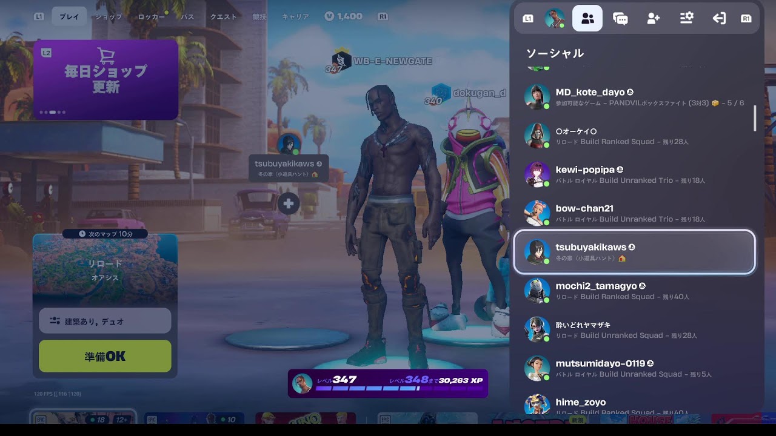
Task: Click kewi-popipa's purple-haired avatar
Action: point(537,174)
